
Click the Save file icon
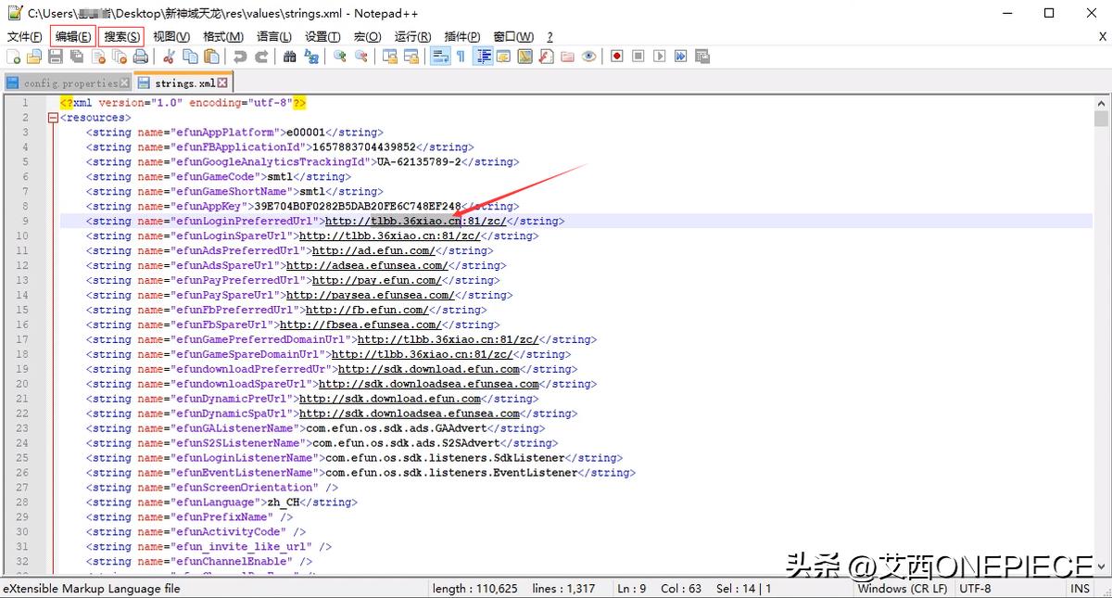tap(55, 57)
